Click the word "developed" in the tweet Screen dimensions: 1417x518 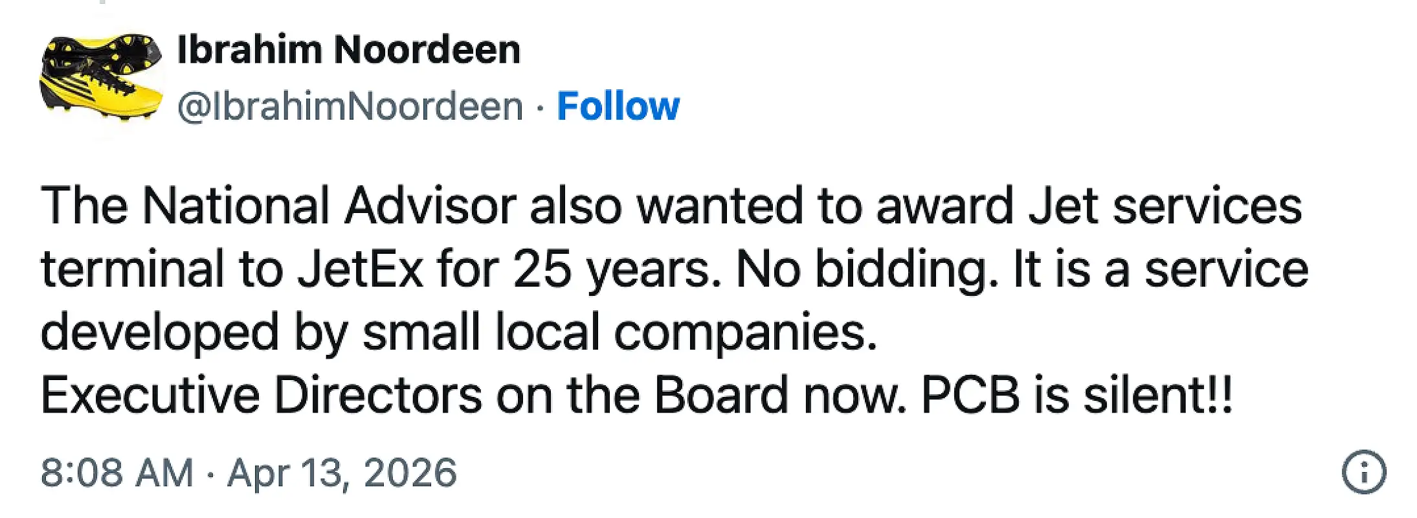click(x=160, y=332)
